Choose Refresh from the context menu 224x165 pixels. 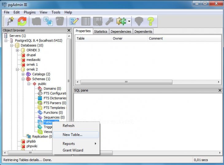coord(76,126)
